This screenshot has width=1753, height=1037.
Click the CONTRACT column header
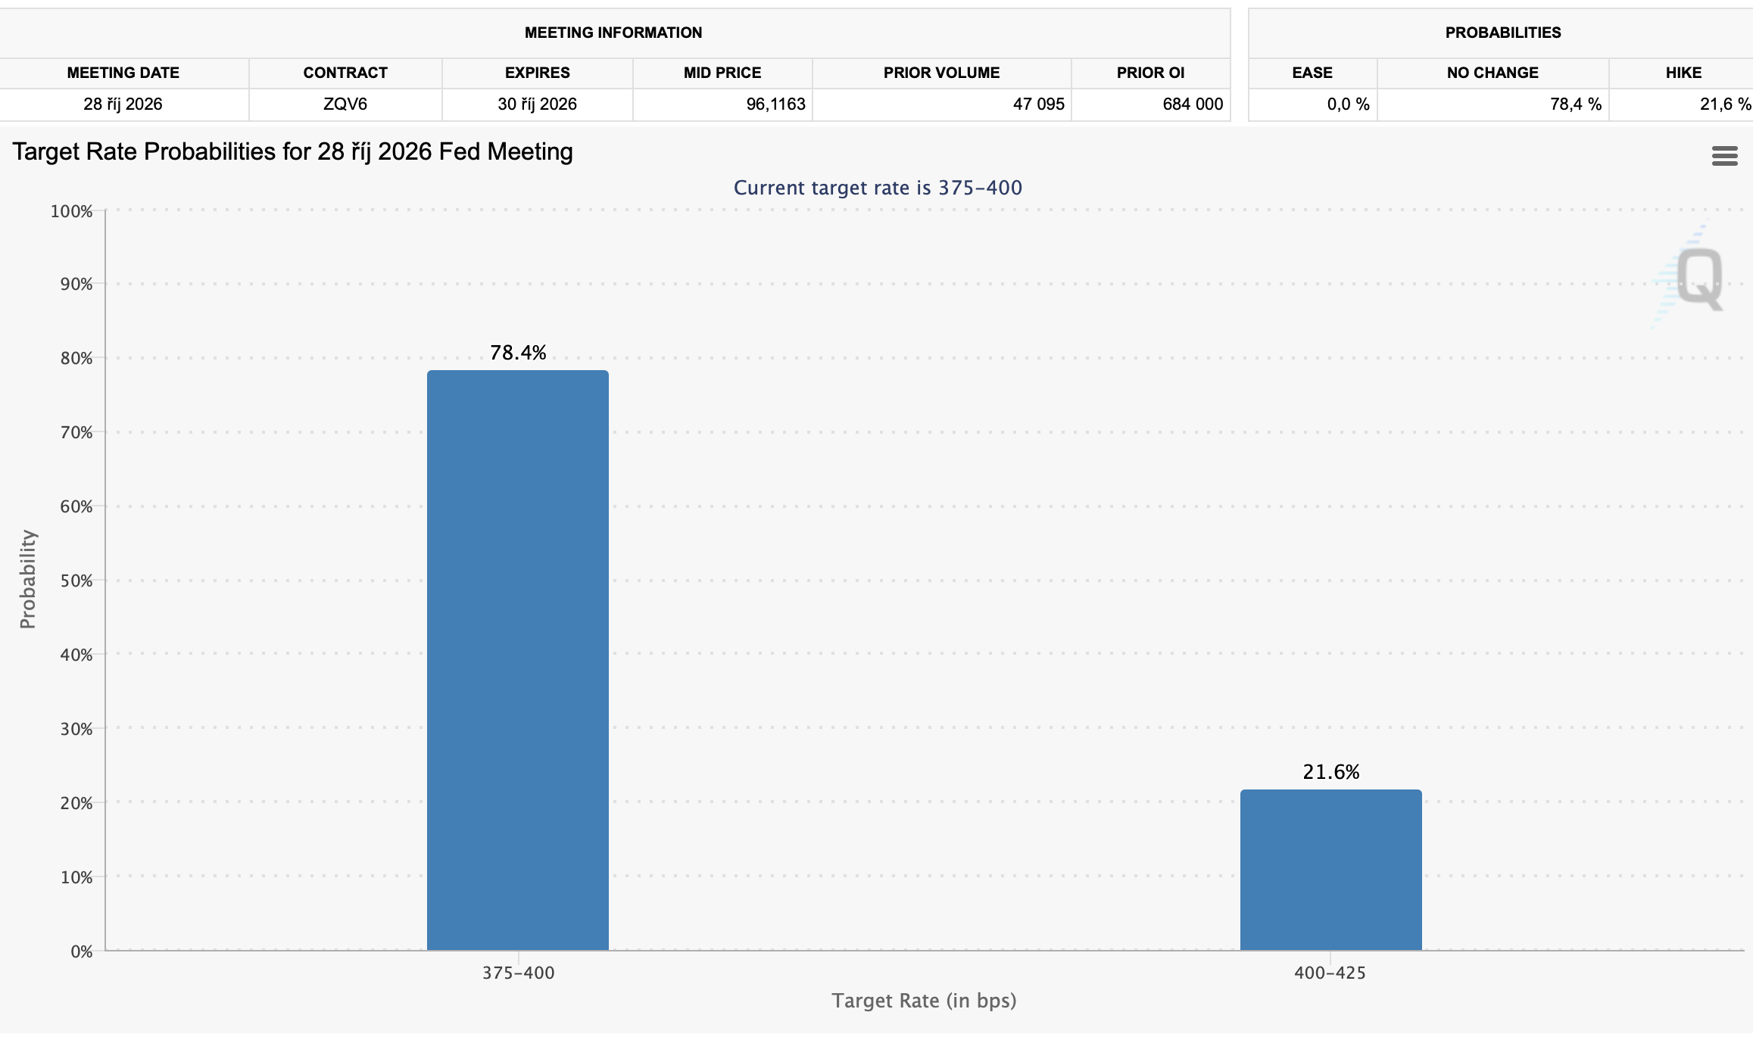(x=345, y=73)
